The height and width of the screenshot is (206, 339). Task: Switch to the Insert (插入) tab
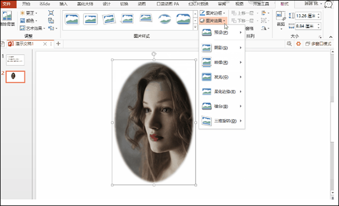63,4
